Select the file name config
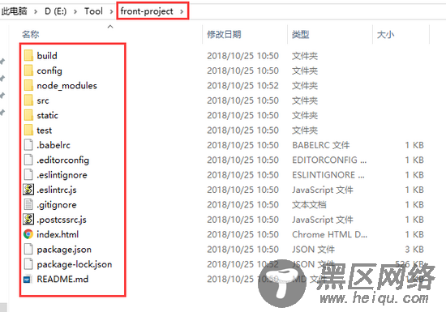This screenshot has width=446, height=312. pyautogui.click(x=49, y=71)
